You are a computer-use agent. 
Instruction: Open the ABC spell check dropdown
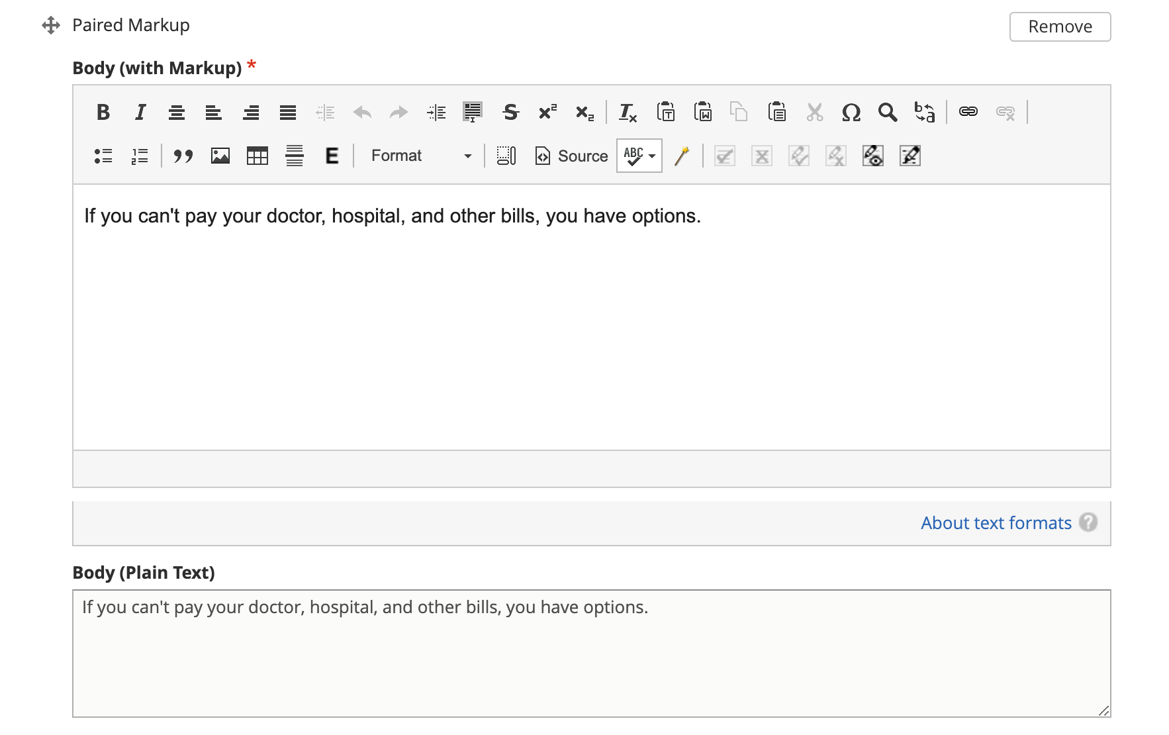pos(639,156)
